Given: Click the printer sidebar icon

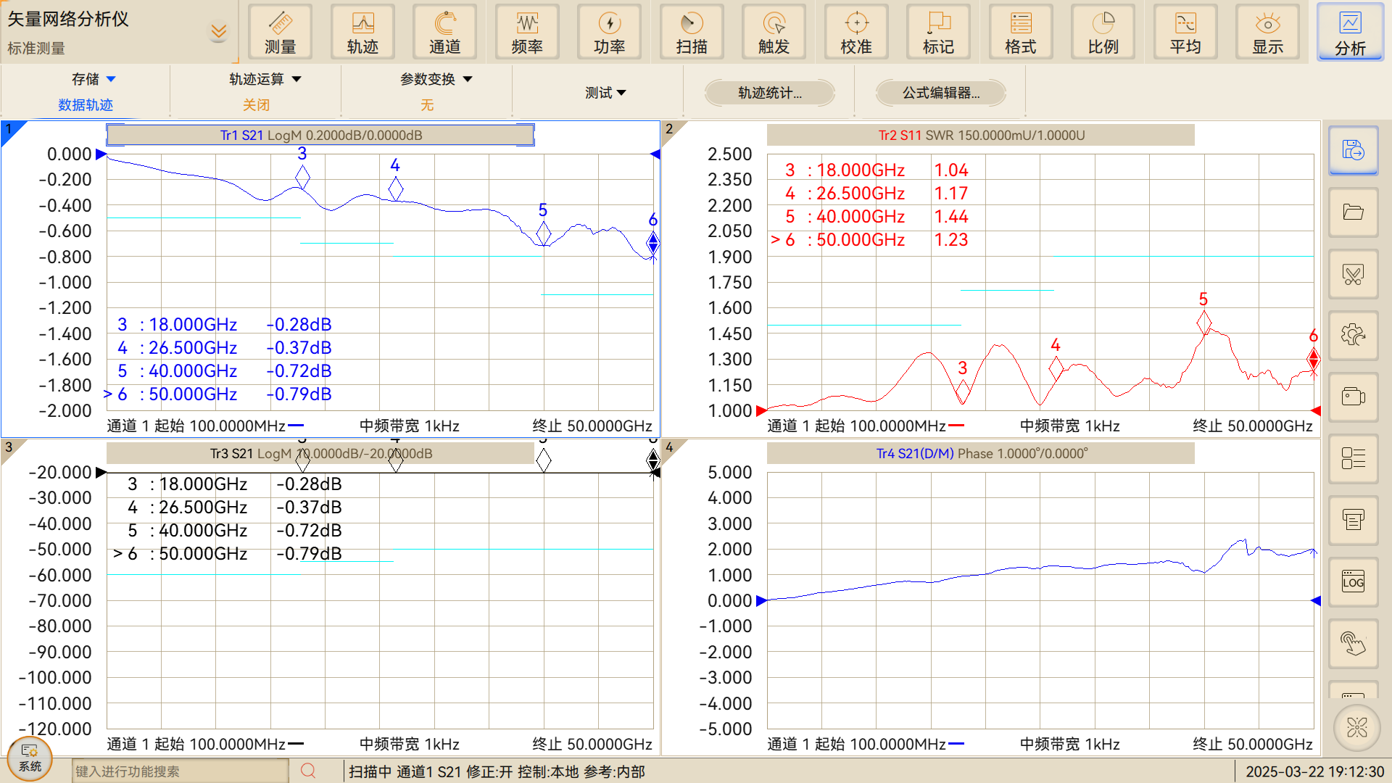Looking at the screenshot, I should coord(1354,521).
